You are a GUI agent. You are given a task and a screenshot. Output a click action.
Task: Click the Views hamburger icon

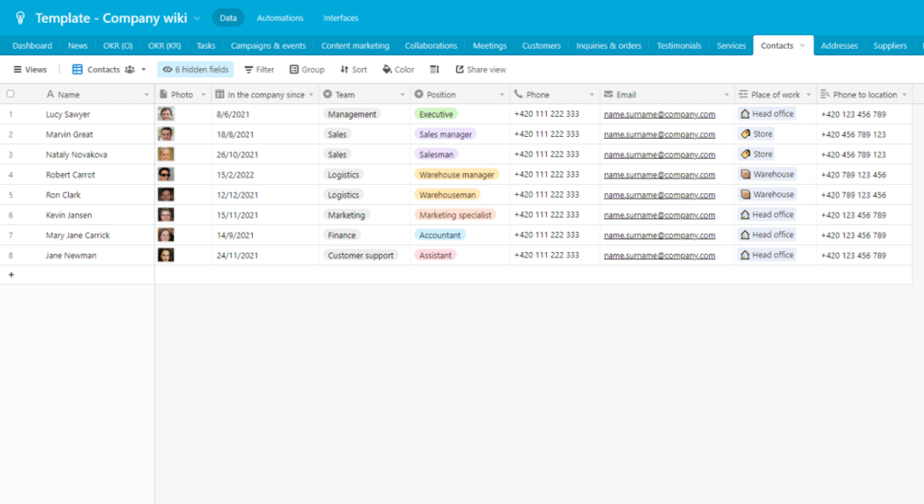pos(17,70)
